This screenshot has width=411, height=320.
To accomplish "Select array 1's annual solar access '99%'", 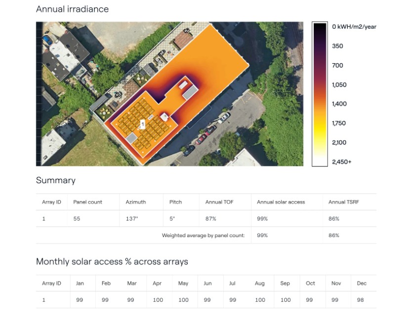I will pos(262,219).
